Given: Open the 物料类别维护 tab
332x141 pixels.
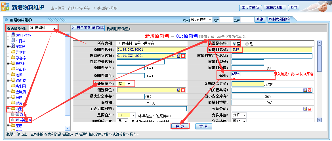Looking at the screenshot, I should coord(279,19).
